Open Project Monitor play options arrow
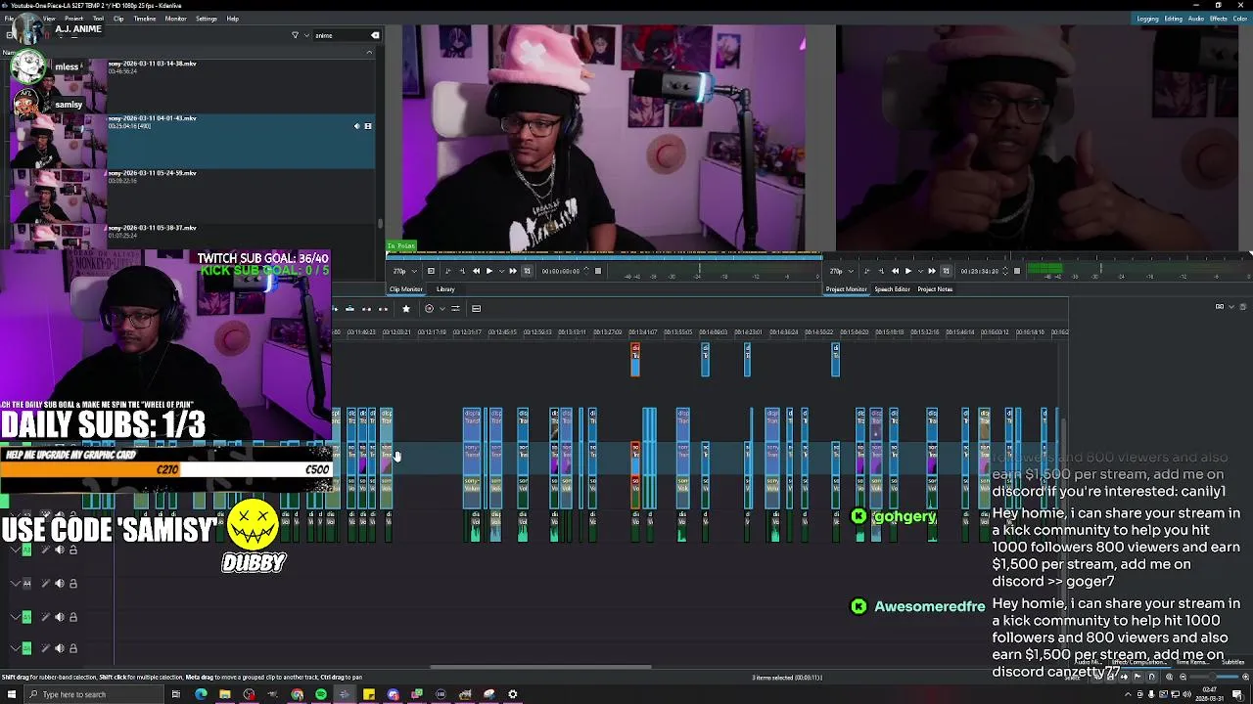 point(920,271)
